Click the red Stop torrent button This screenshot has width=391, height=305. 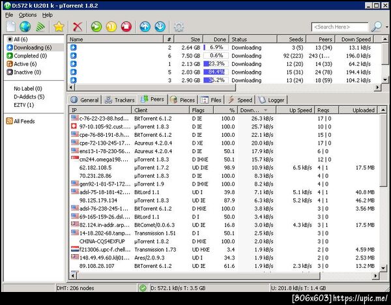pos(126,27)
